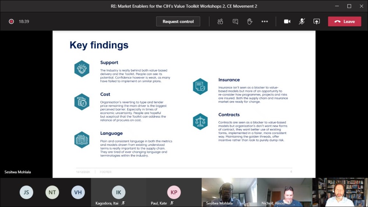Screen dimensions: 368x207
Task: Leave the meeting
Action: coord(344,22)
